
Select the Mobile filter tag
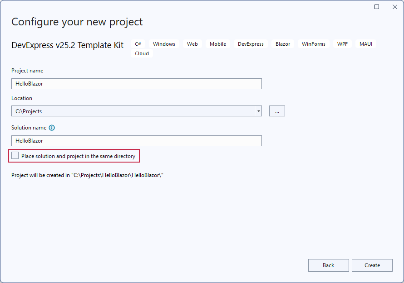217,44
